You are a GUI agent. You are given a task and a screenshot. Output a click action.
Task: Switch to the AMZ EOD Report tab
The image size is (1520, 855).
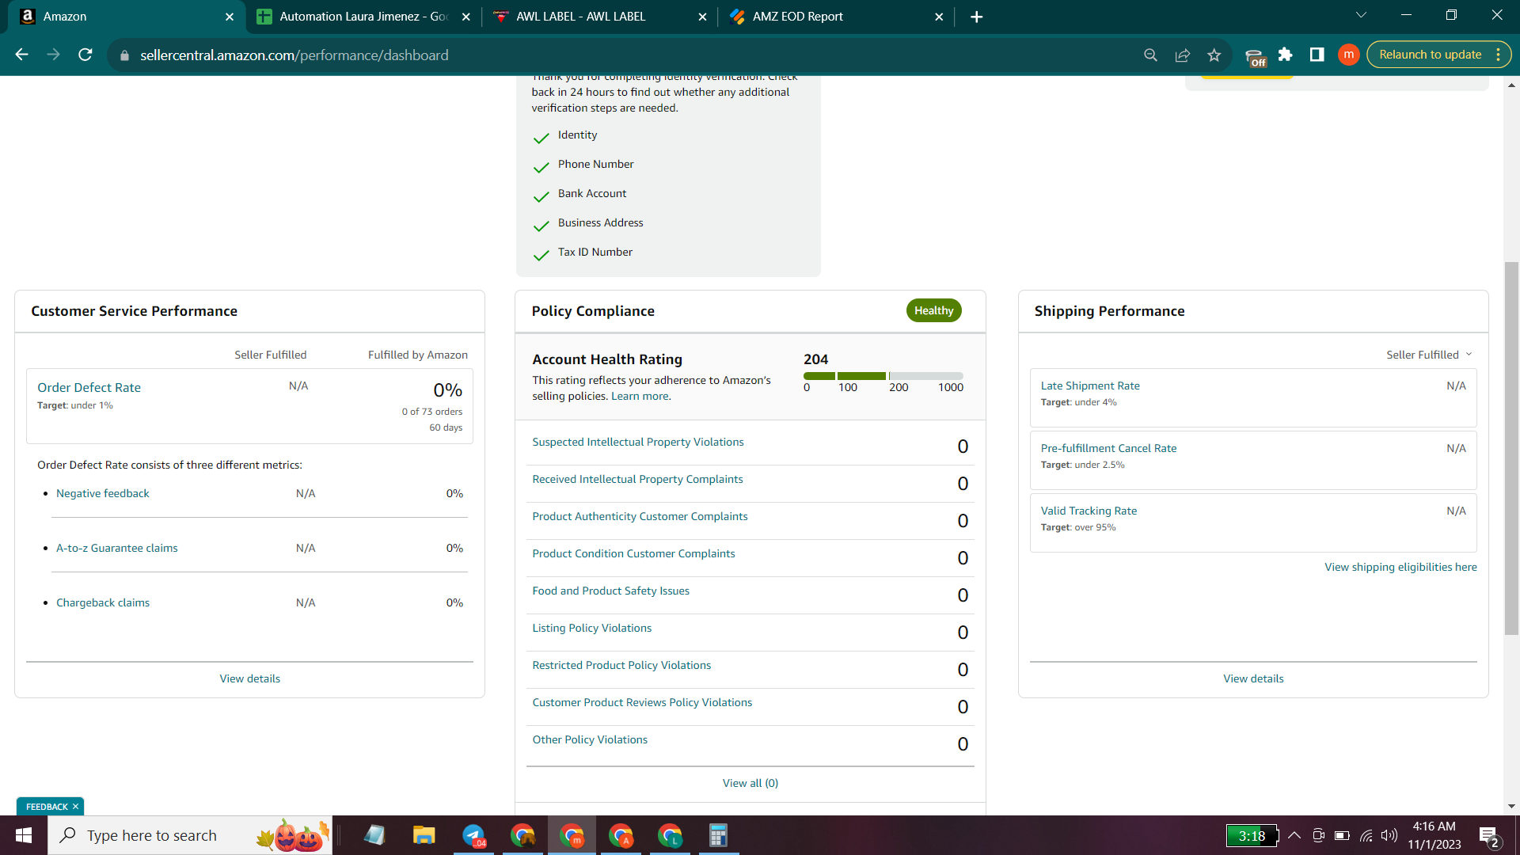(x=836, y=17)
